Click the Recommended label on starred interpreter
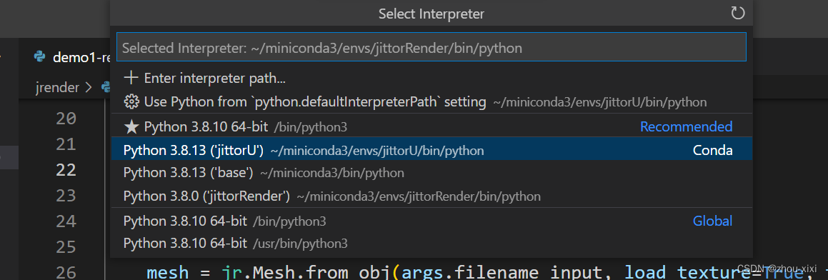The height and width of the screenshot is (280, 828). (x=686, y=127)
